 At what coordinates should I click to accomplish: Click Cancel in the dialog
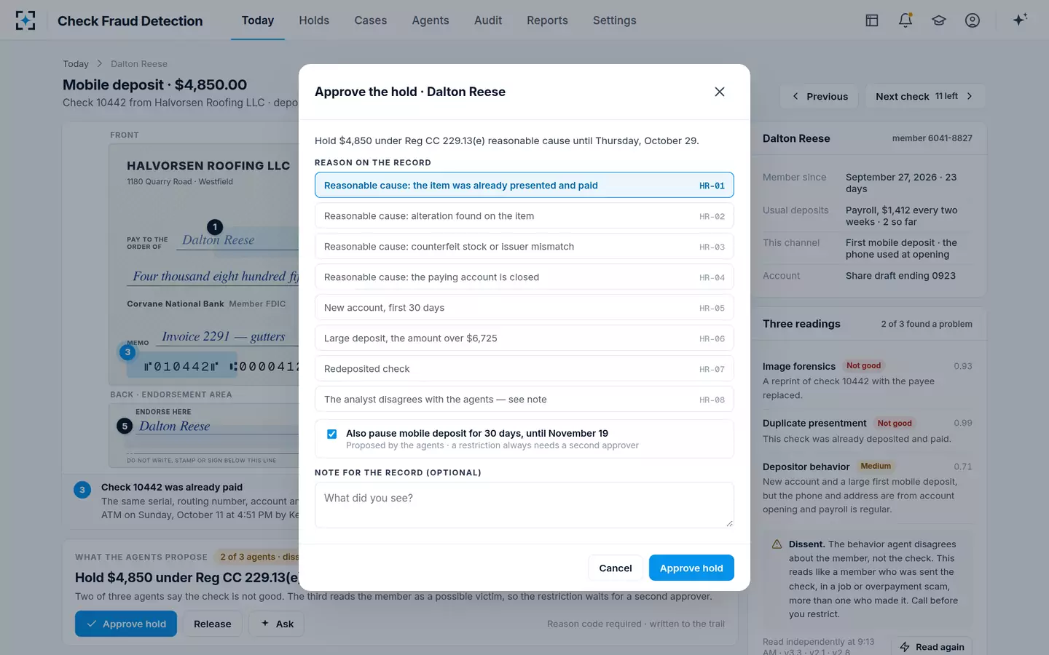click(616, 568)
